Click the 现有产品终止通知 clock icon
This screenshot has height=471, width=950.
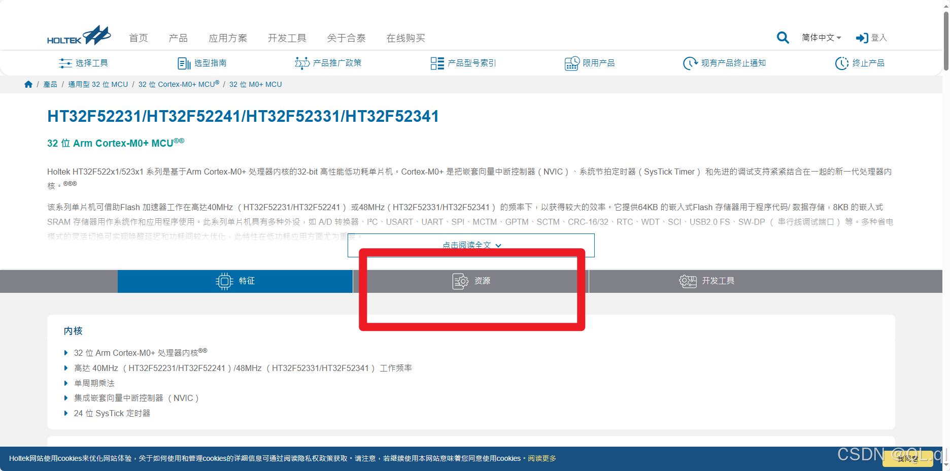pyautogui.click(x=690, y=63)
